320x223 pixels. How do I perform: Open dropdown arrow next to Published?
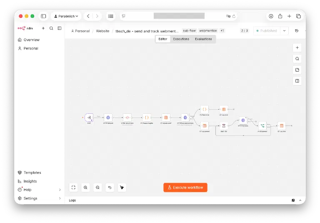click(284, 31)
